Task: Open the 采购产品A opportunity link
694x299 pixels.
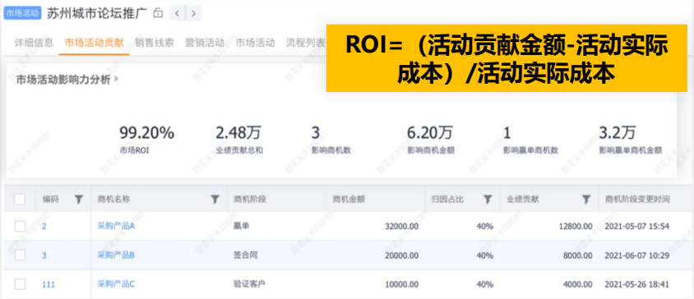Action: coord(116,226)
